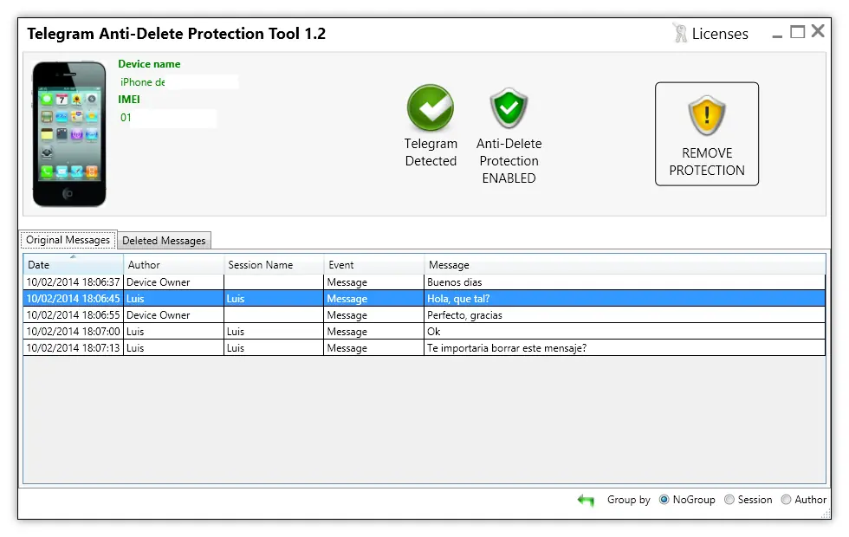The image size is (849, 537).
Task: Click the REMOVE PROTECTION button
Action: click(707, 133)
